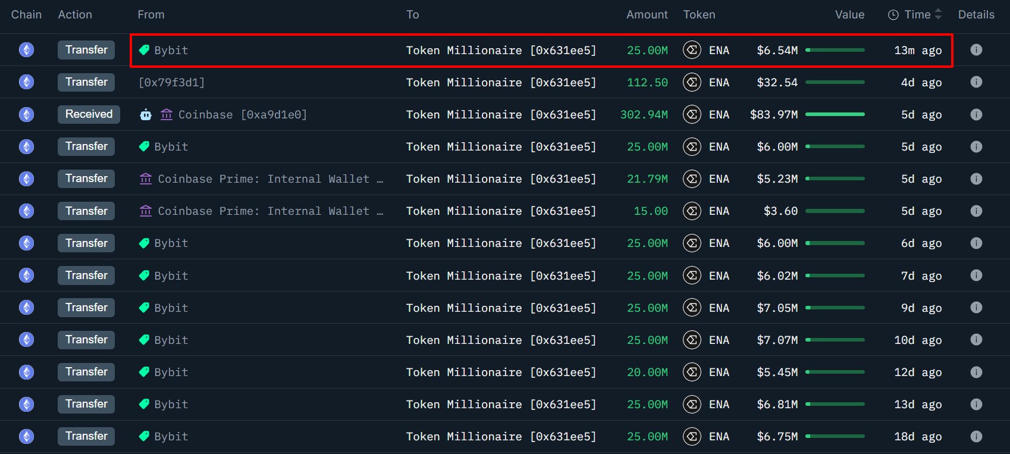Screen dimensions: 1010x454
Task: Click the Received action badge
Action: 89,114
